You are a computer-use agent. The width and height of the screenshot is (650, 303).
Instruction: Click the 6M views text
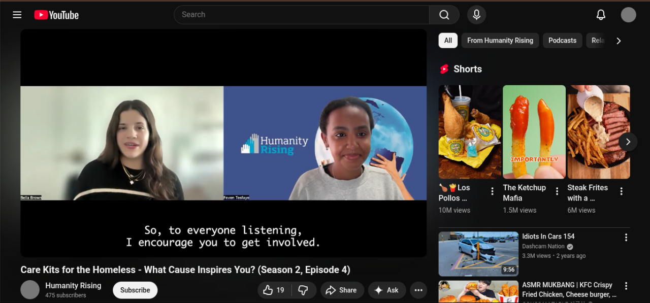(x=581, y=210)
